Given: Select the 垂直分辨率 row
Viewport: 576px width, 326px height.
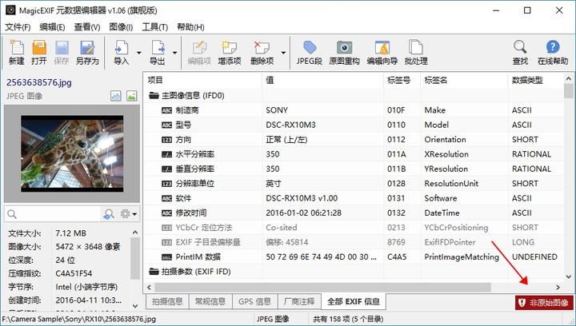Looking at the screenshot, I should pos(354,169).
